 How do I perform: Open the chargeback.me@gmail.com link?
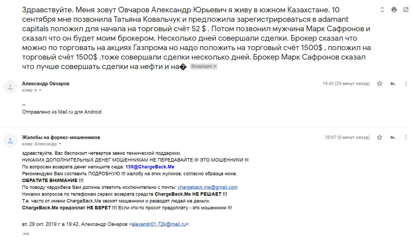[208, 187]
